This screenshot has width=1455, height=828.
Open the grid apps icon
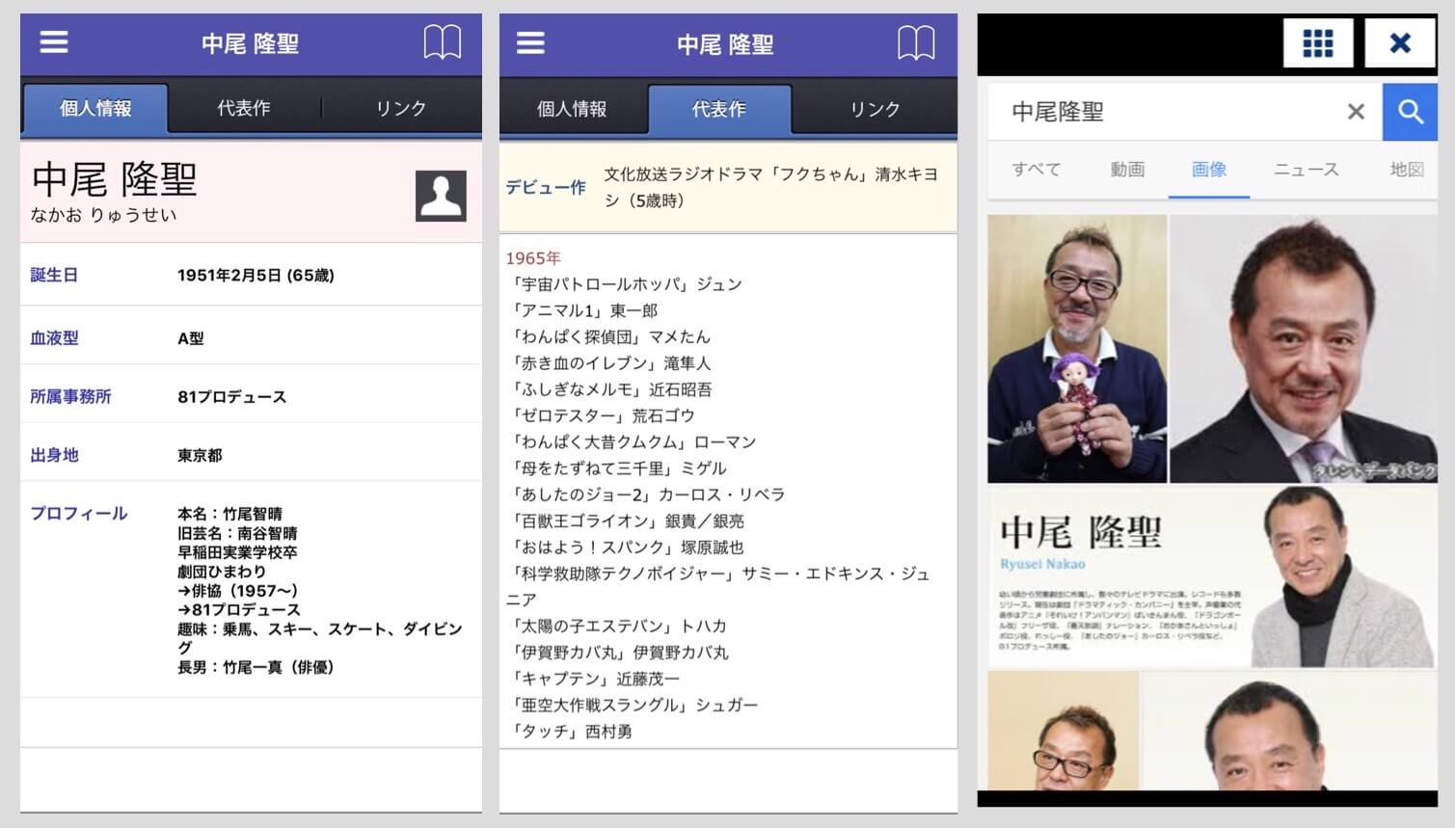pos(1317,43)
